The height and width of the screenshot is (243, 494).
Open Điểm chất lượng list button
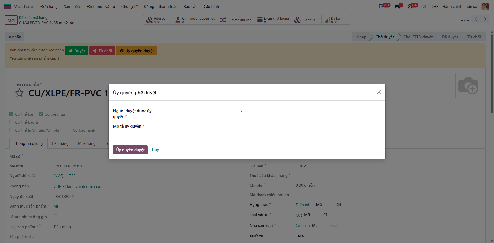273,20
